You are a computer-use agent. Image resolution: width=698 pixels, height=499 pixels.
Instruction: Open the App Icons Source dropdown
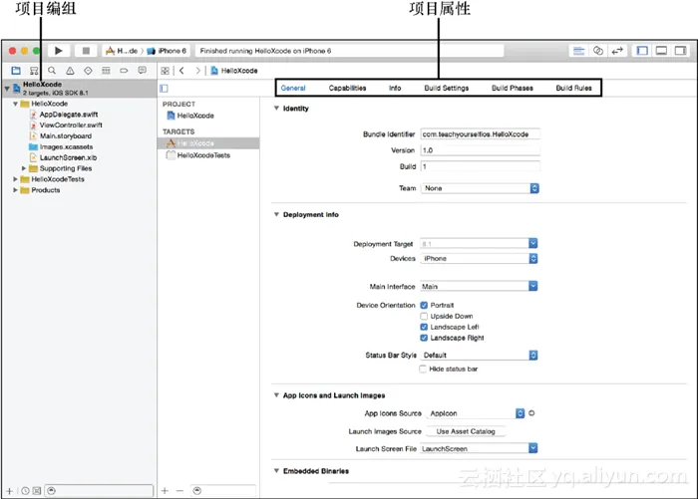coord(476,413)
